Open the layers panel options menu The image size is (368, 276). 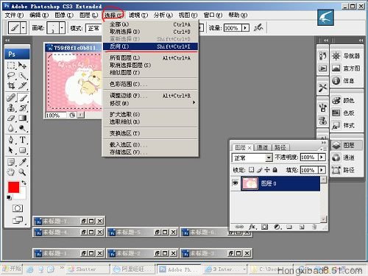point(324,149)
